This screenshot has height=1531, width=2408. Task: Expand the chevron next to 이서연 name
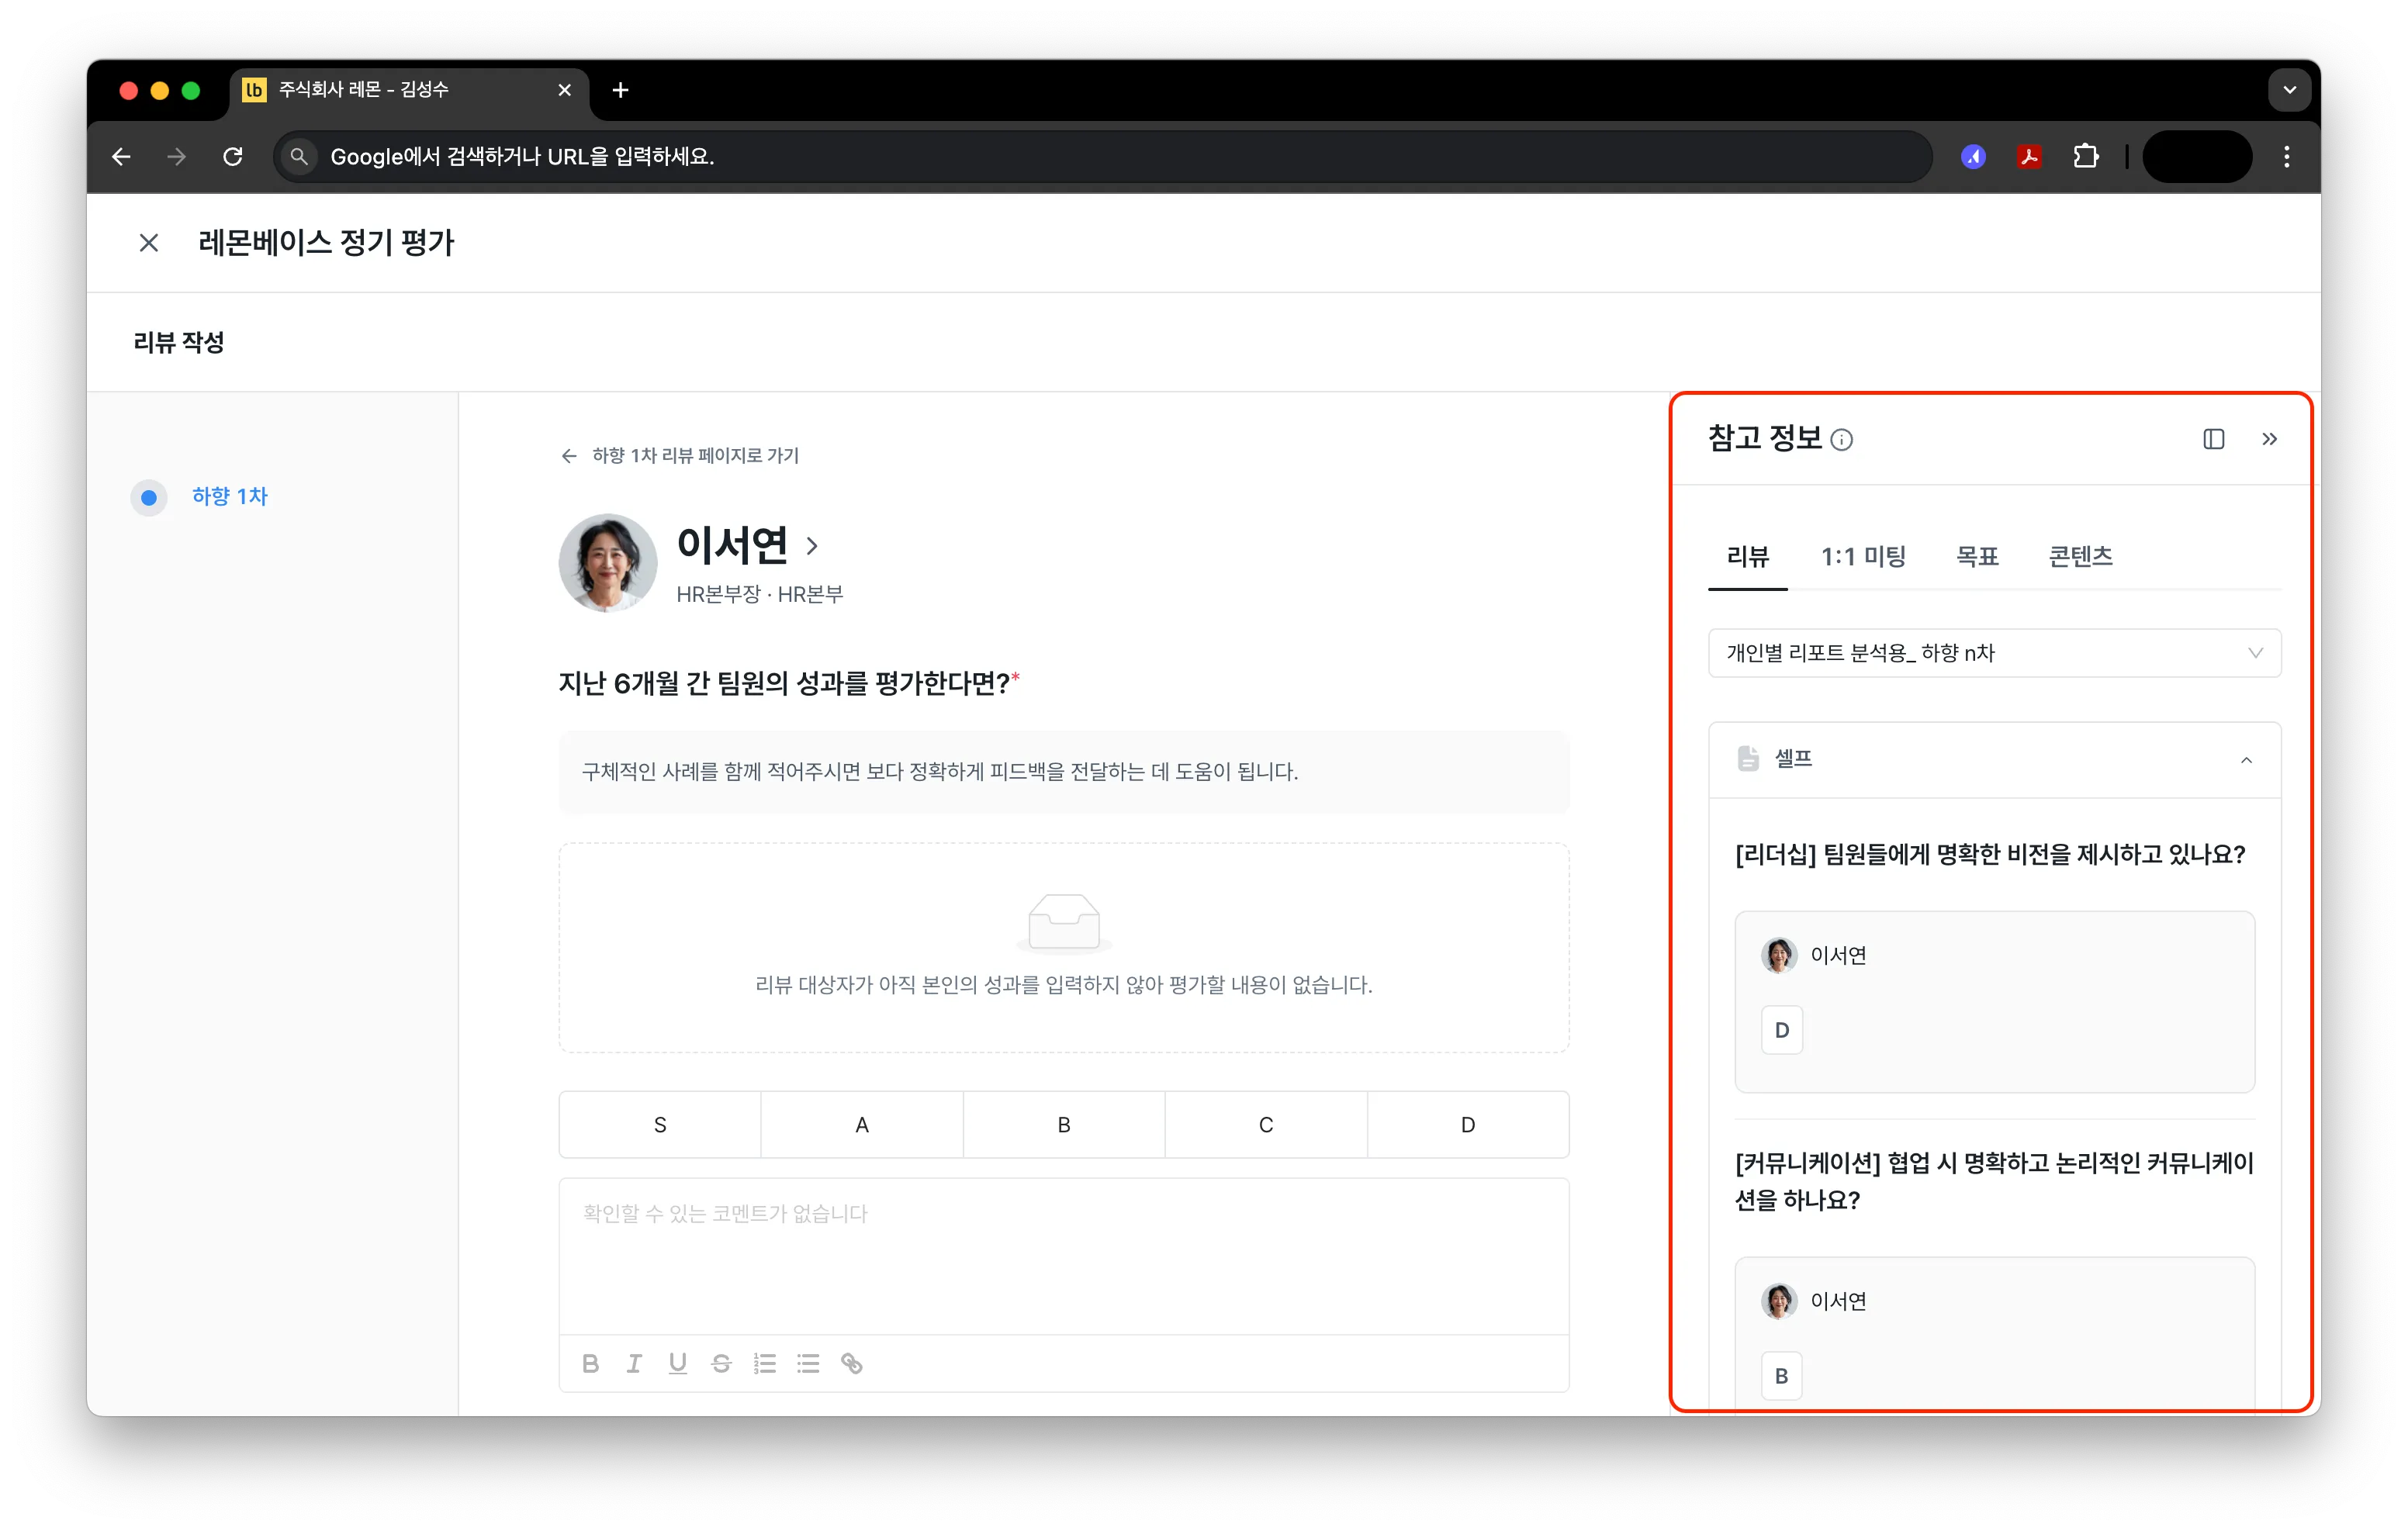812,546
